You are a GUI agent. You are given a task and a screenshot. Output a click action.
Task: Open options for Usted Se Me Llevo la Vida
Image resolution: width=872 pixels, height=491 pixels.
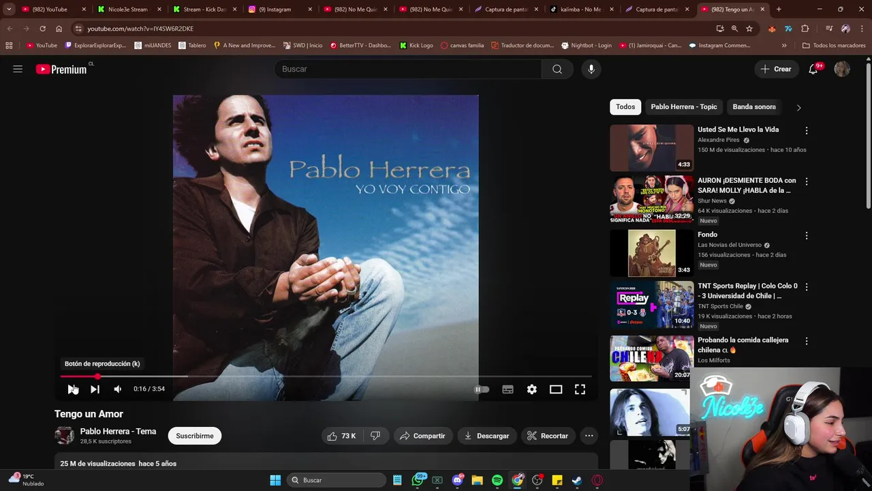pos(807,130)
